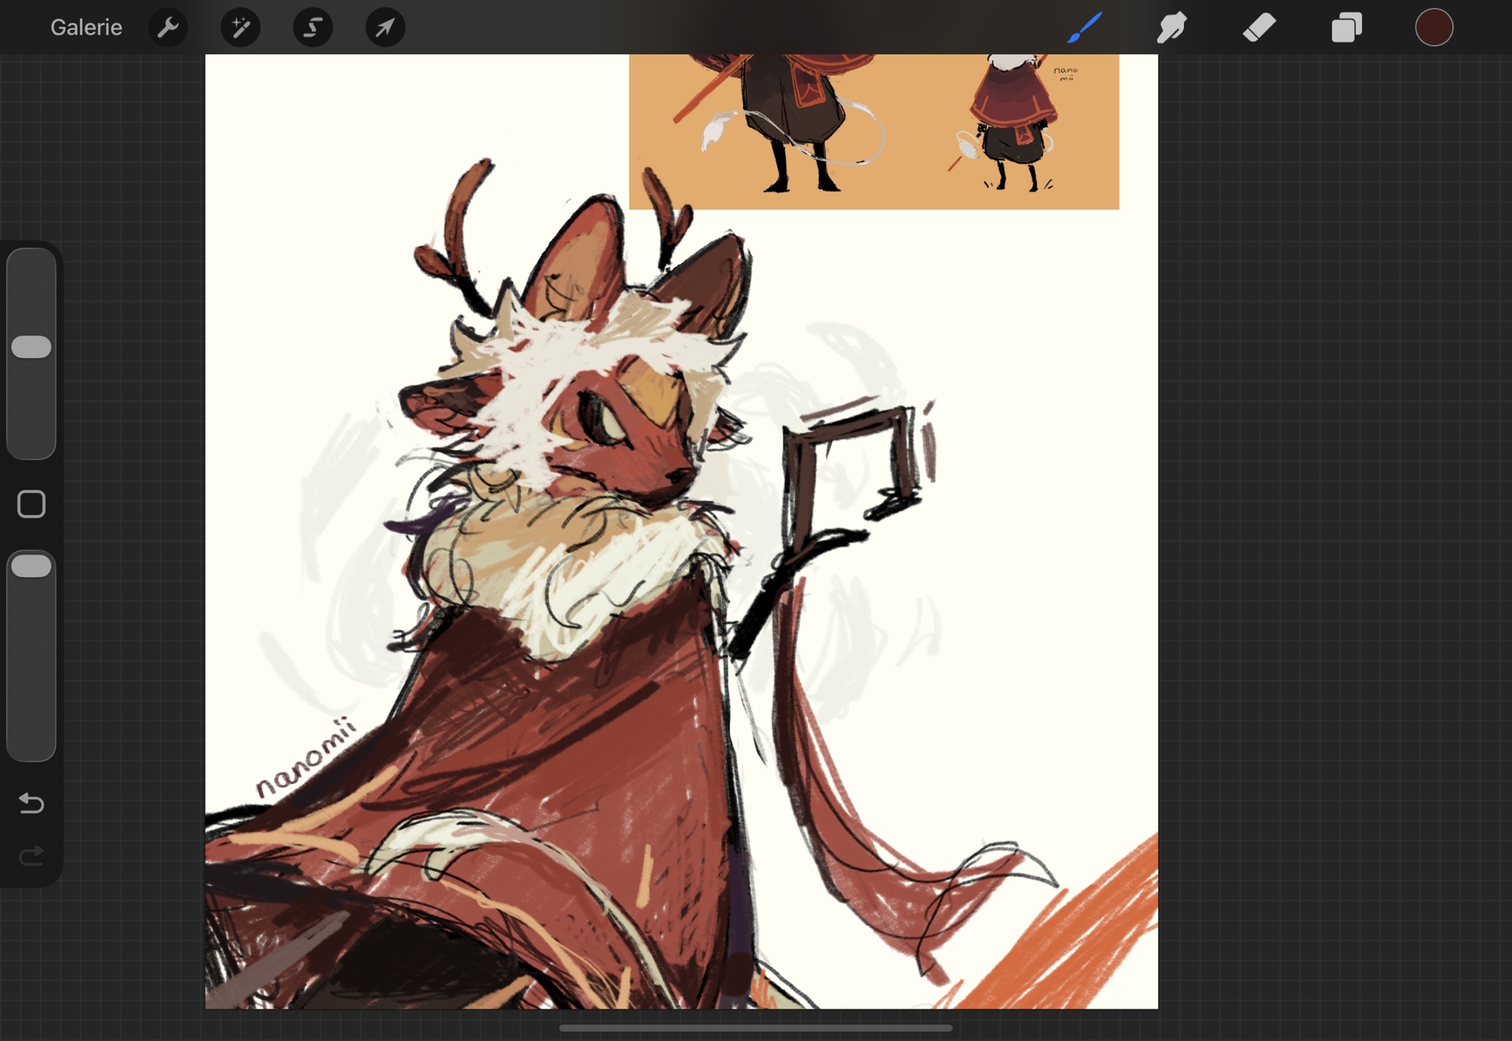
Task: Tap the brush size slider handle
Action: tap(32, 347)
